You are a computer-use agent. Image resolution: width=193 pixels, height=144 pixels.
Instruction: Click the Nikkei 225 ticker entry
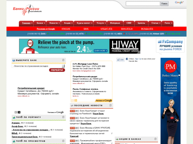(x=160, y=34)
